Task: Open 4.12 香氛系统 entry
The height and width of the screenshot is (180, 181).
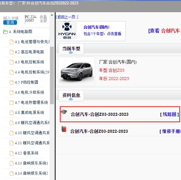Action: click(x=26, y=153)
